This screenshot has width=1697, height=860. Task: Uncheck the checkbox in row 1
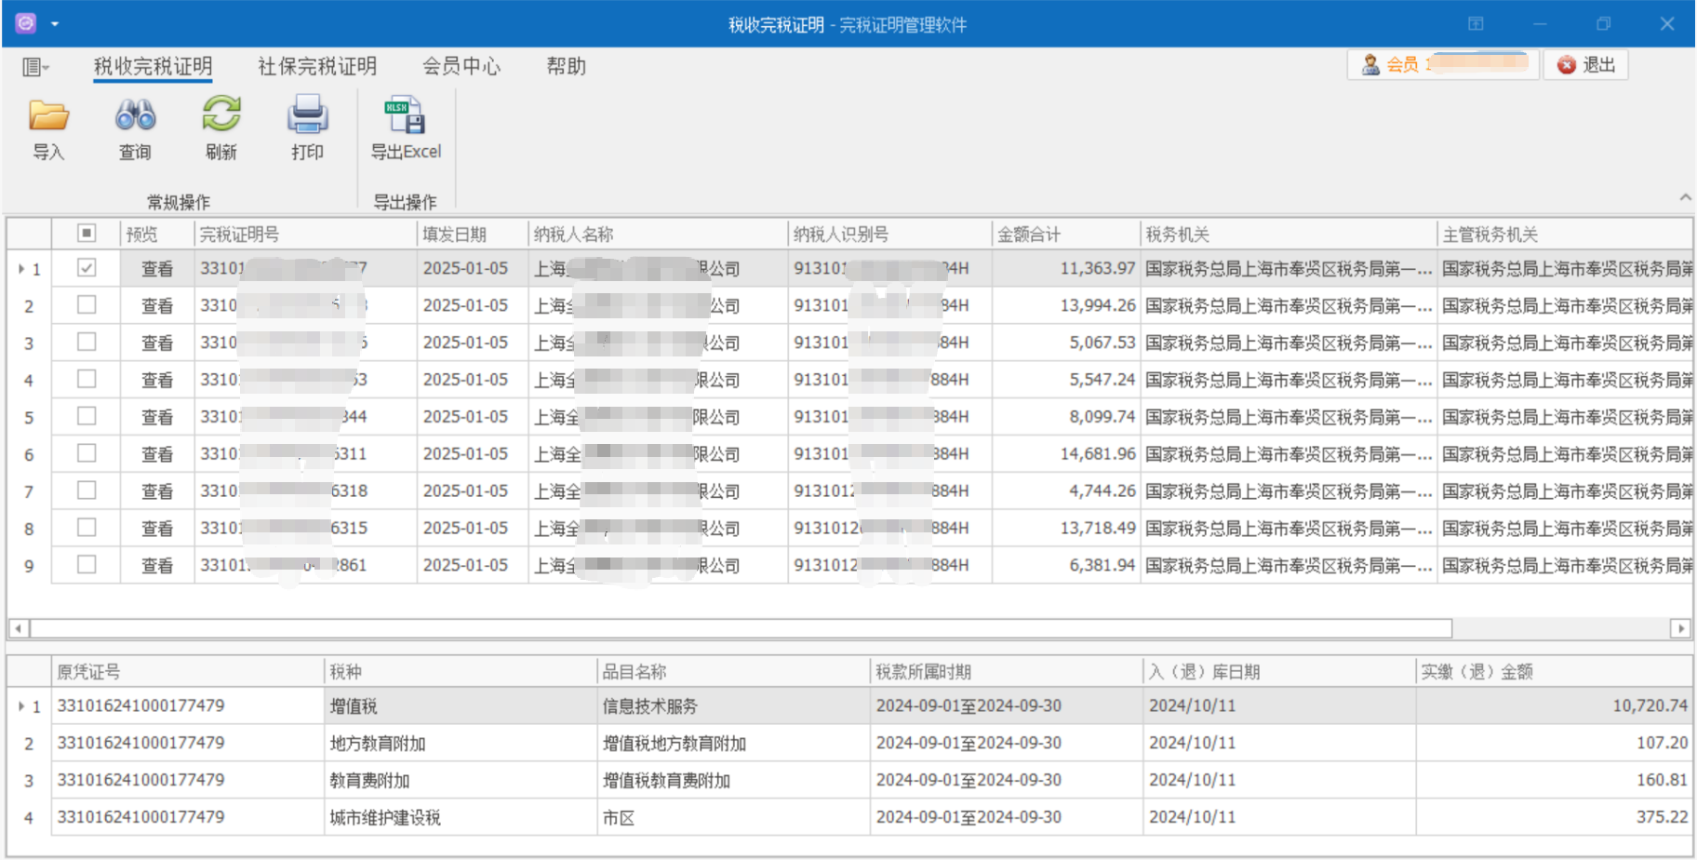[x=87, y=268]
